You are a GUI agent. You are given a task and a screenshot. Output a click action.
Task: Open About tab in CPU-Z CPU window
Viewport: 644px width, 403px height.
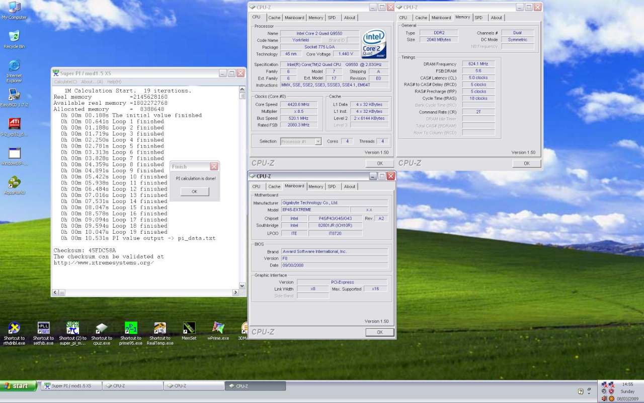pyautogui.click(x=350, y=18)
